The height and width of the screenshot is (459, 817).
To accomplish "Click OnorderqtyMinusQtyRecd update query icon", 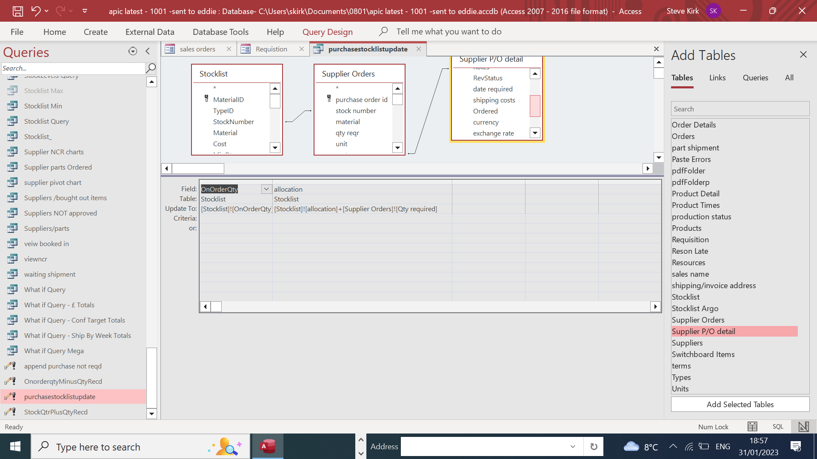I will pyautogui.click(x=10, y=381).
